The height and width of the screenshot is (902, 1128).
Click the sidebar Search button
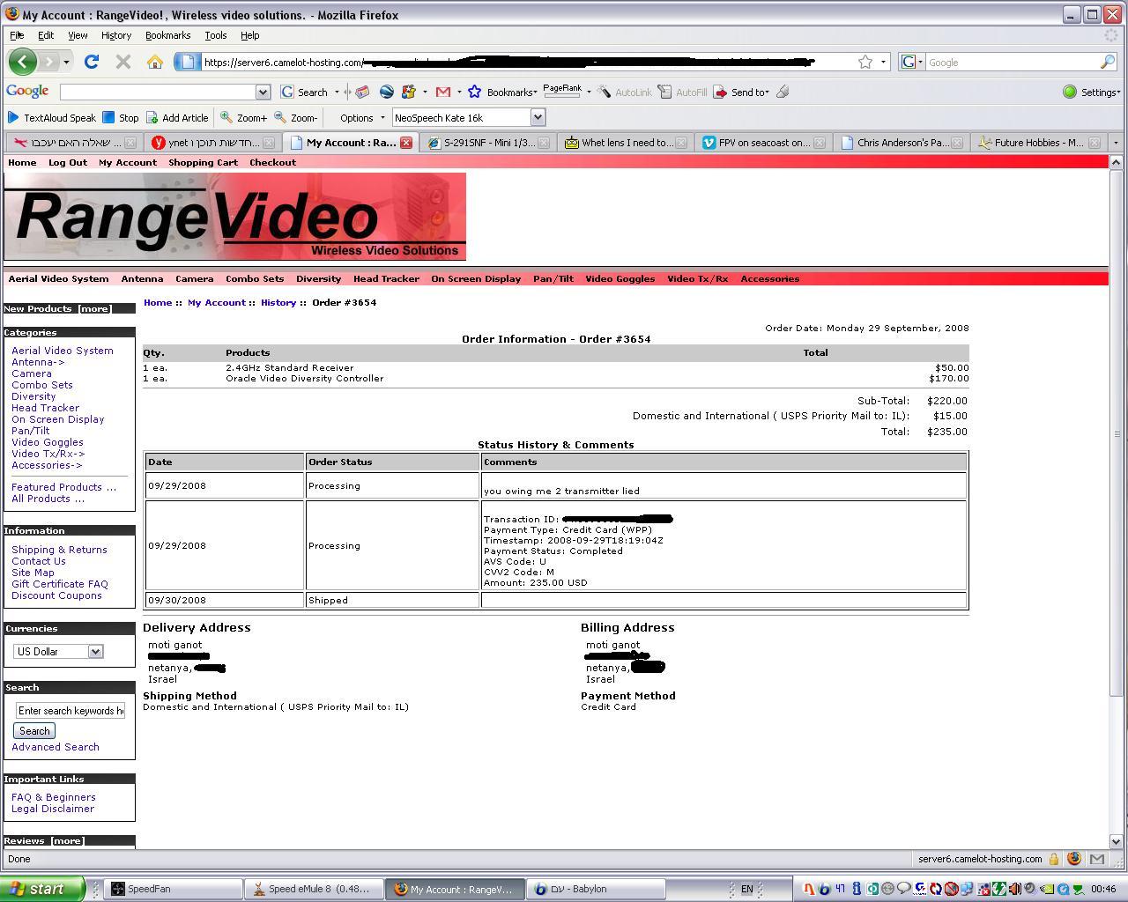coord(34,731)
